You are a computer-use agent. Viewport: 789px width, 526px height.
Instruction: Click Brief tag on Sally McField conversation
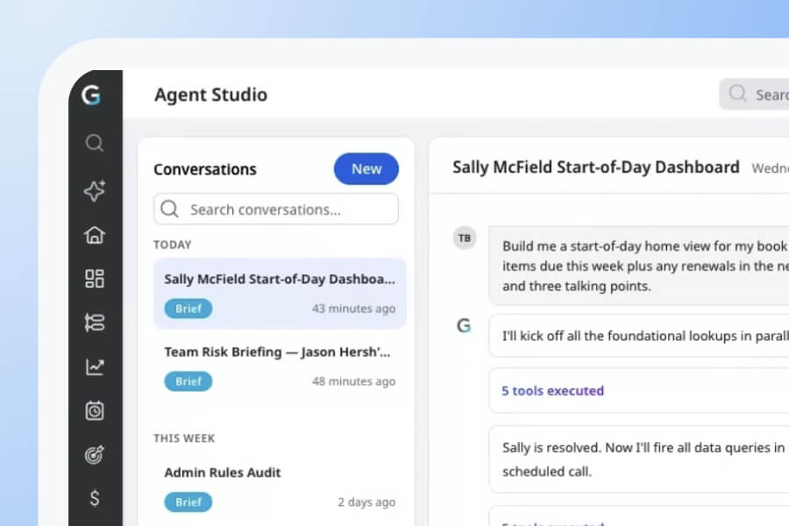click(x=188, y=309)
